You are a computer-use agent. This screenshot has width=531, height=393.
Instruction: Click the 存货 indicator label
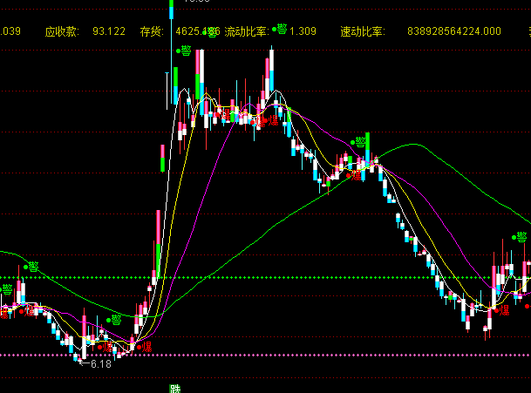pyautogui.click(x=153, y=31)
